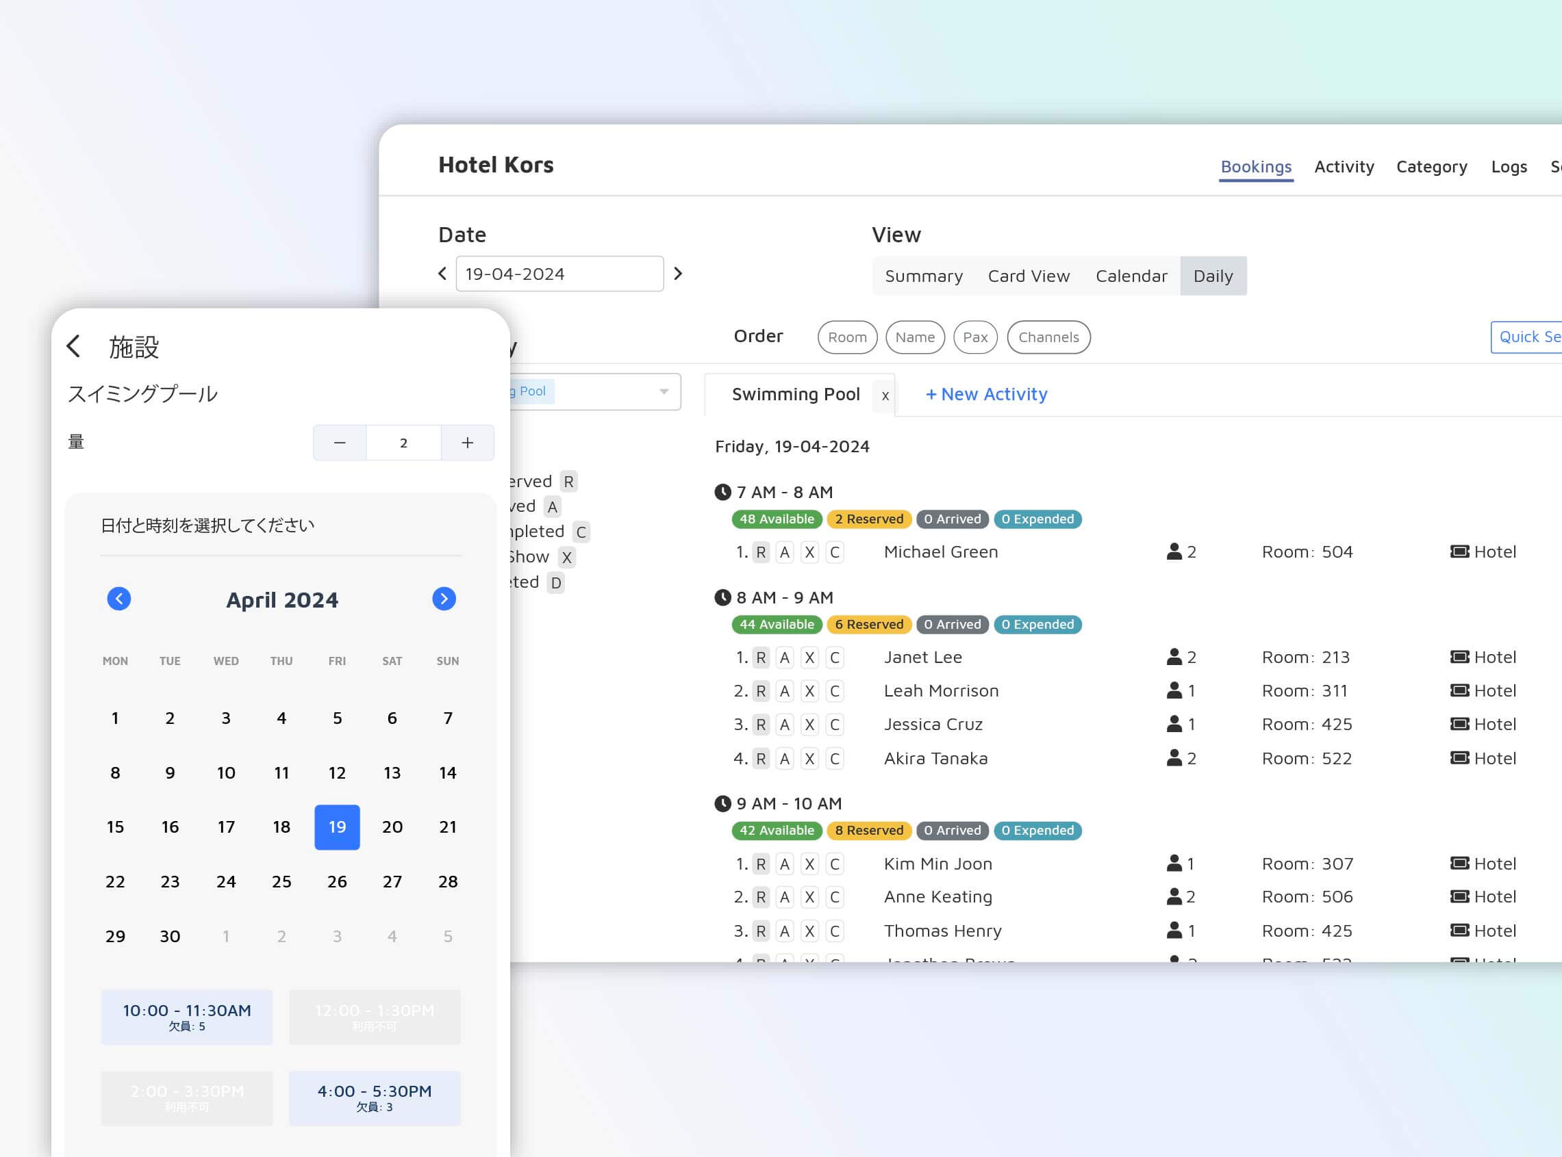This screenshot has height=1157, width=1562.
Task: Mark Akira Tanaka as Reserved with R
Action: click(761, 759)
